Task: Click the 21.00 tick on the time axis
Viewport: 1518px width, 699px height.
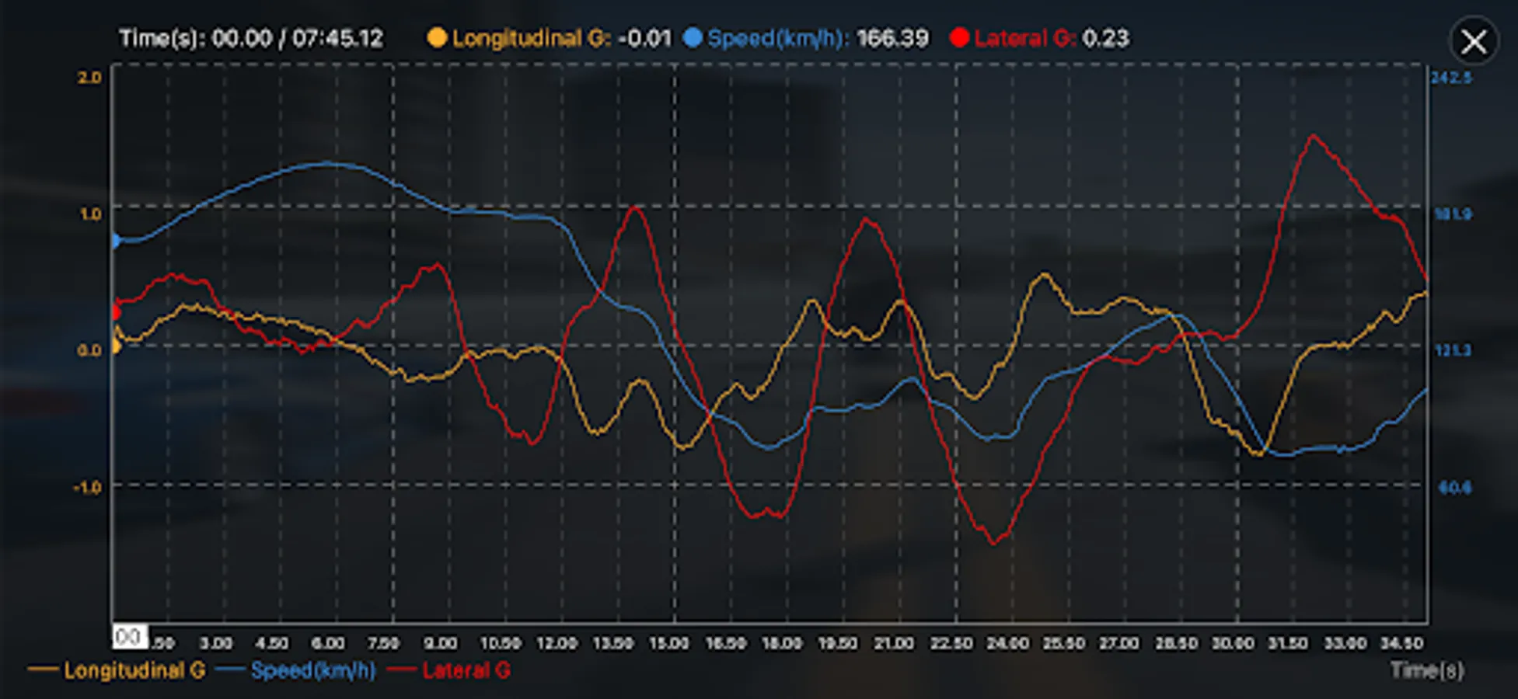Action: pos(893,643)
